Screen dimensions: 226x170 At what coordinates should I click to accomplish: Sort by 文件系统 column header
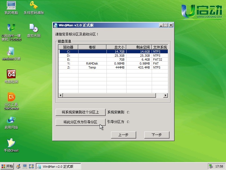click(x=160, y=47)
